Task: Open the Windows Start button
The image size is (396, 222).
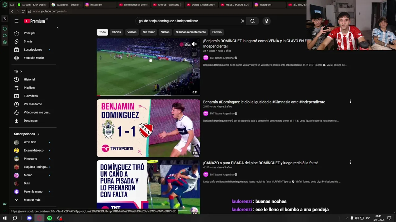Action: click(5, 218)
